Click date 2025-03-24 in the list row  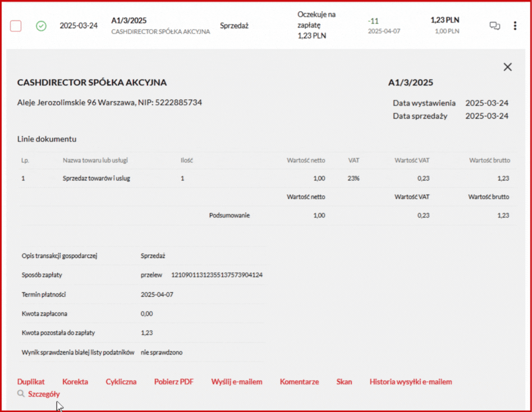79,26
